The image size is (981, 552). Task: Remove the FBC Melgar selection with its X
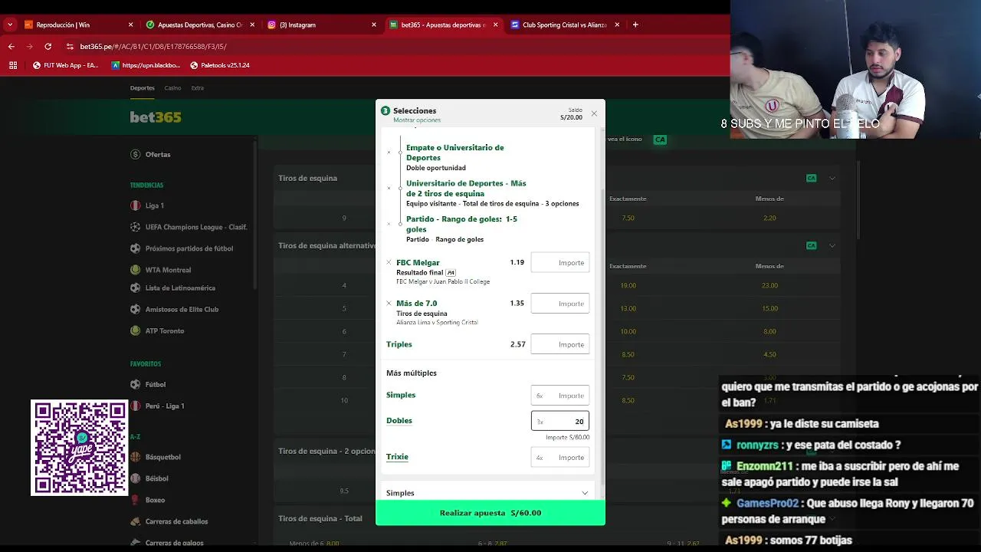389,262
